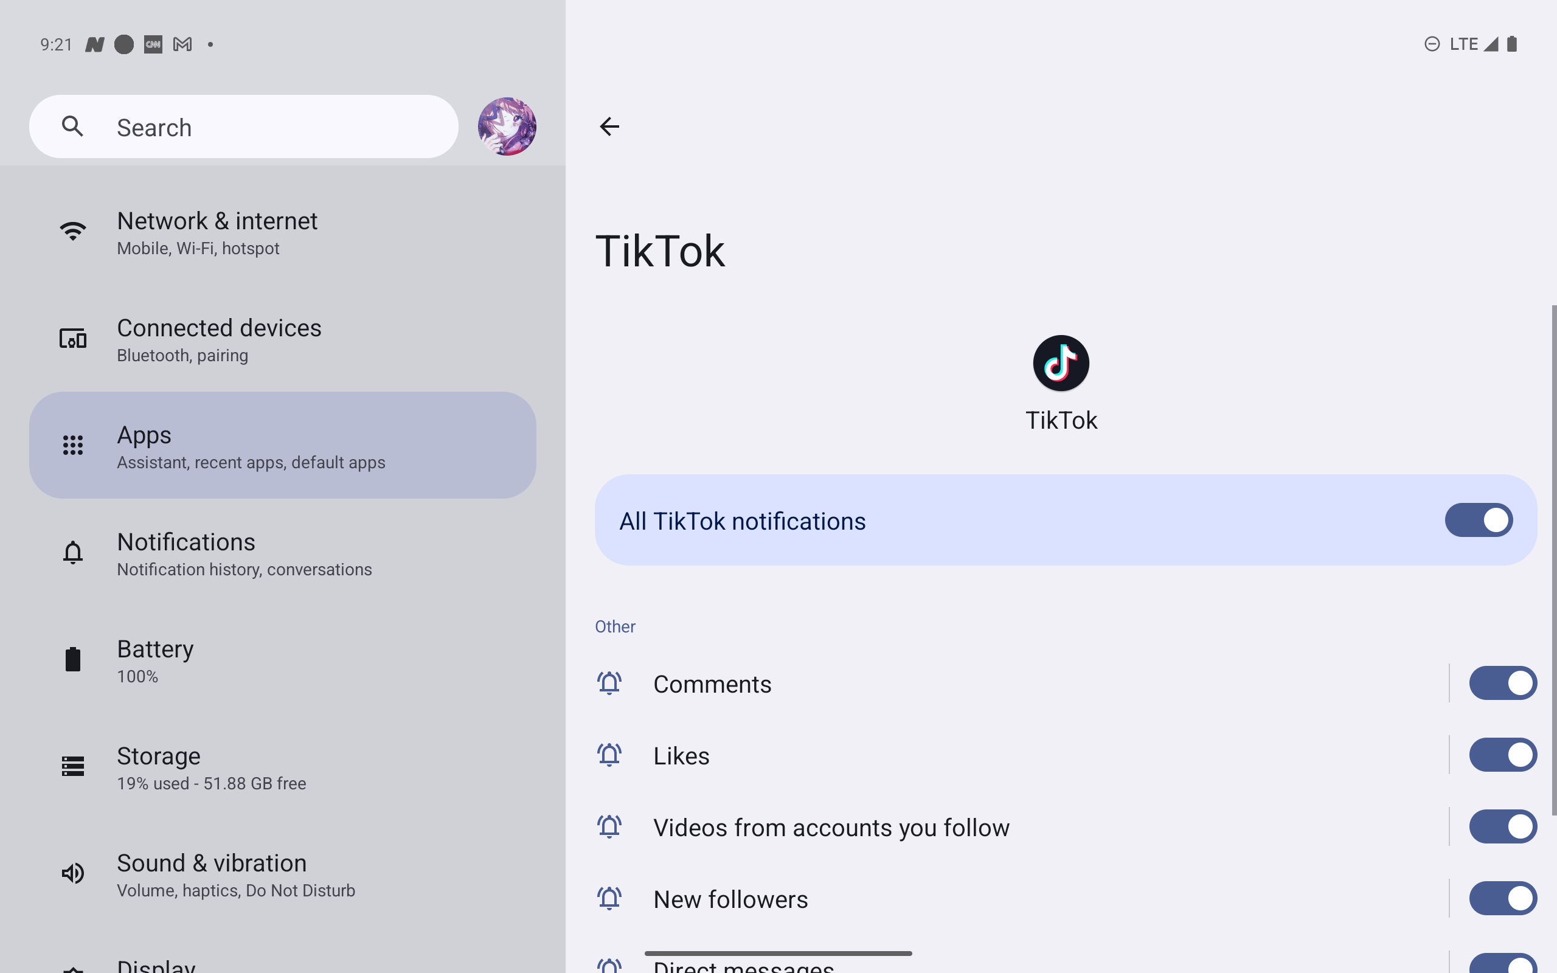Open the profile avatar picture
Image resolution: width=1557 pixels, height=973 pixels.
pyautogui.click(x=507, y=126)
